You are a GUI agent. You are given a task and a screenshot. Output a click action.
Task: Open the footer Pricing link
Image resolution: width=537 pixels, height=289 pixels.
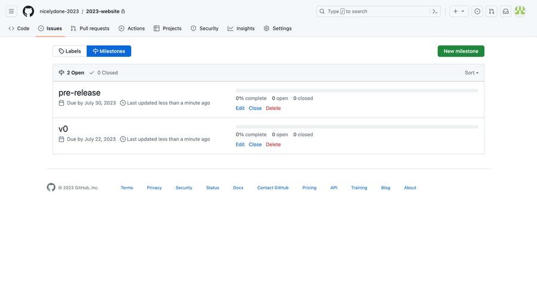309,187
